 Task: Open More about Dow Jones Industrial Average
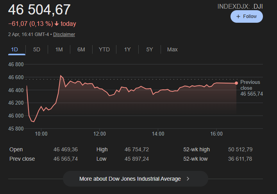136,179
